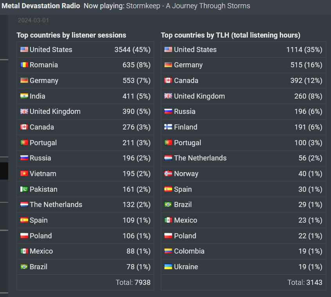Image resolution: width=331 pixels, height=297 pixels.
Task: Click the Colombia flag icon
Action: click(x=168, y=251)
